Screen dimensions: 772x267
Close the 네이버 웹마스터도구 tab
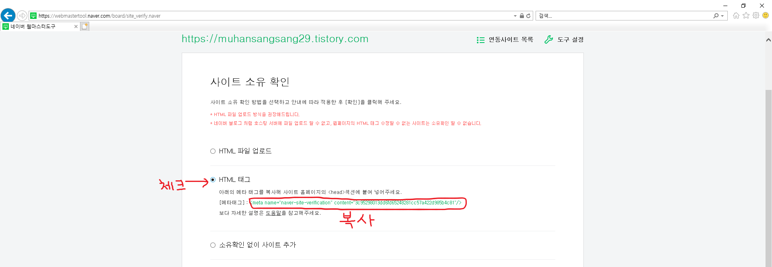[x=76, y=26]
